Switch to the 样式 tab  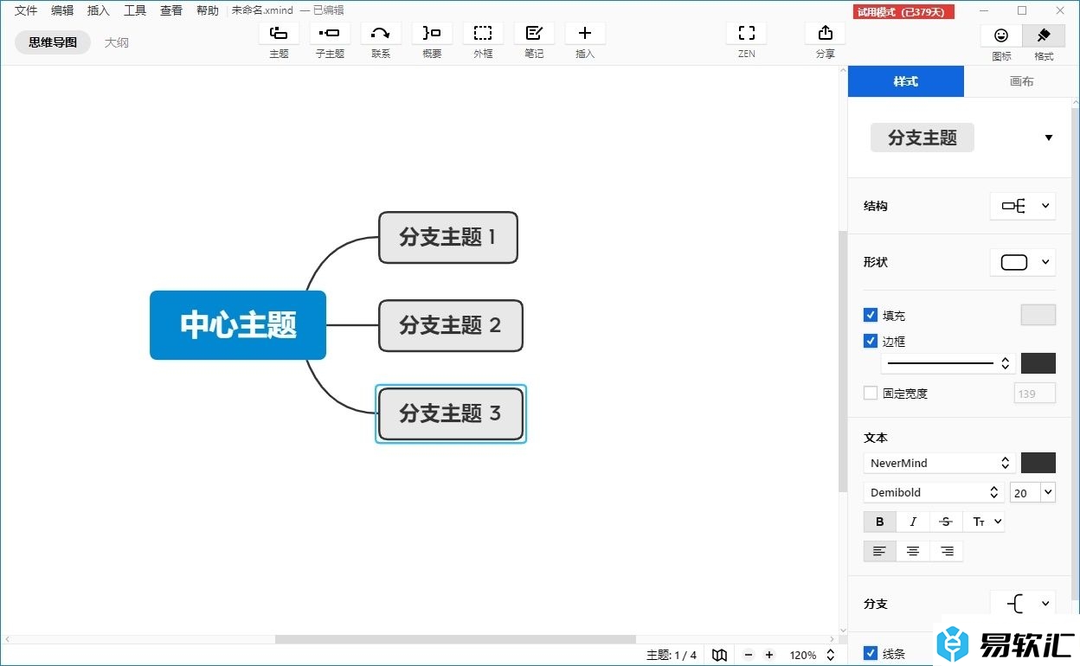coord(905,81)
